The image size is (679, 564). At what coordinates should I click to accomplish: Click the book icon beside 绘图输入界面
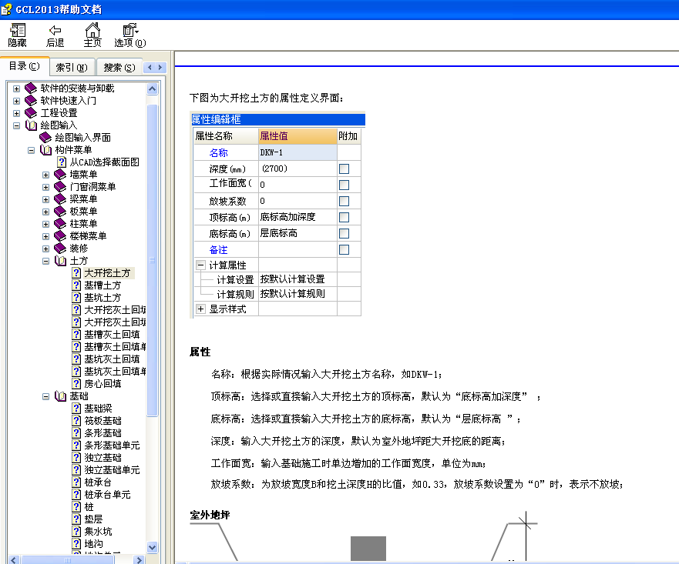pos(45,138)
